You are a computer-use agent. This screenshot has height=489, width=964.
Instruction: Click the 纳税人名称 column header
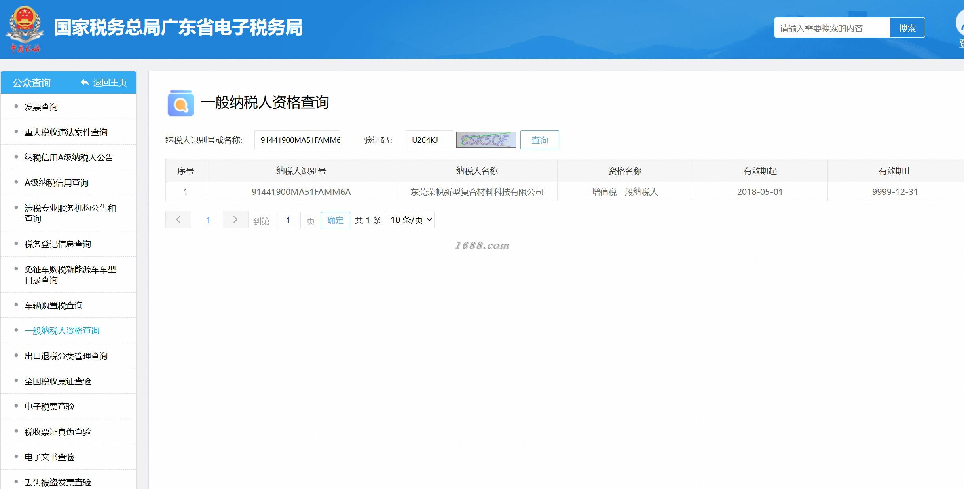(x=477, y=171)
